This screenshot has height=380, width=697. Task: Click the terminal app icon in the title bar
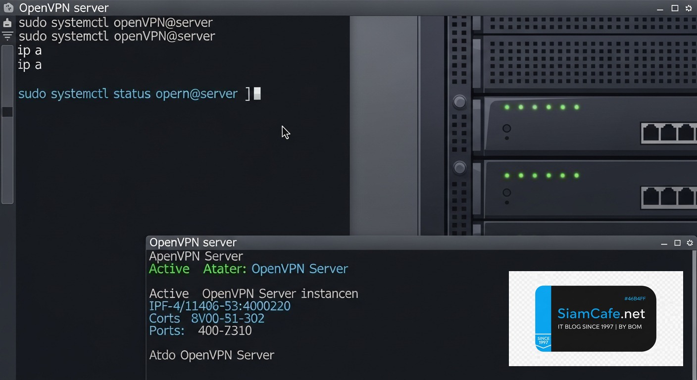(8, 7)
